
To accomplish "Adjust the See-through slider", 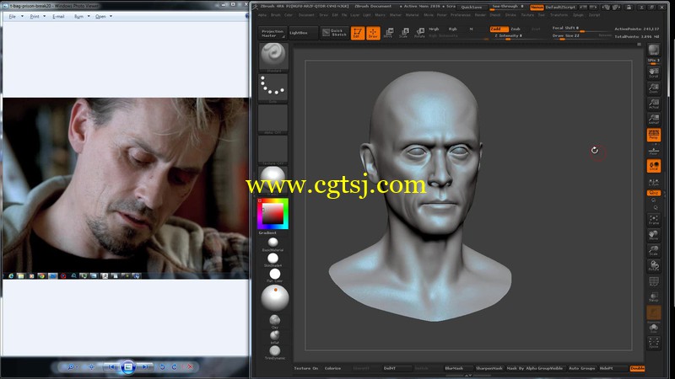I will pos(508,7).
